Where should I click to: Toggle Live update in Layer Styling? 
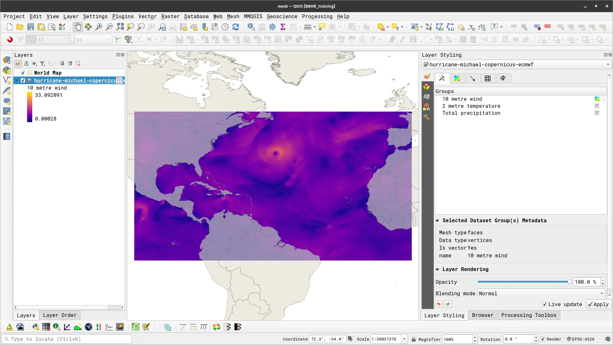[x=545, y=304]
